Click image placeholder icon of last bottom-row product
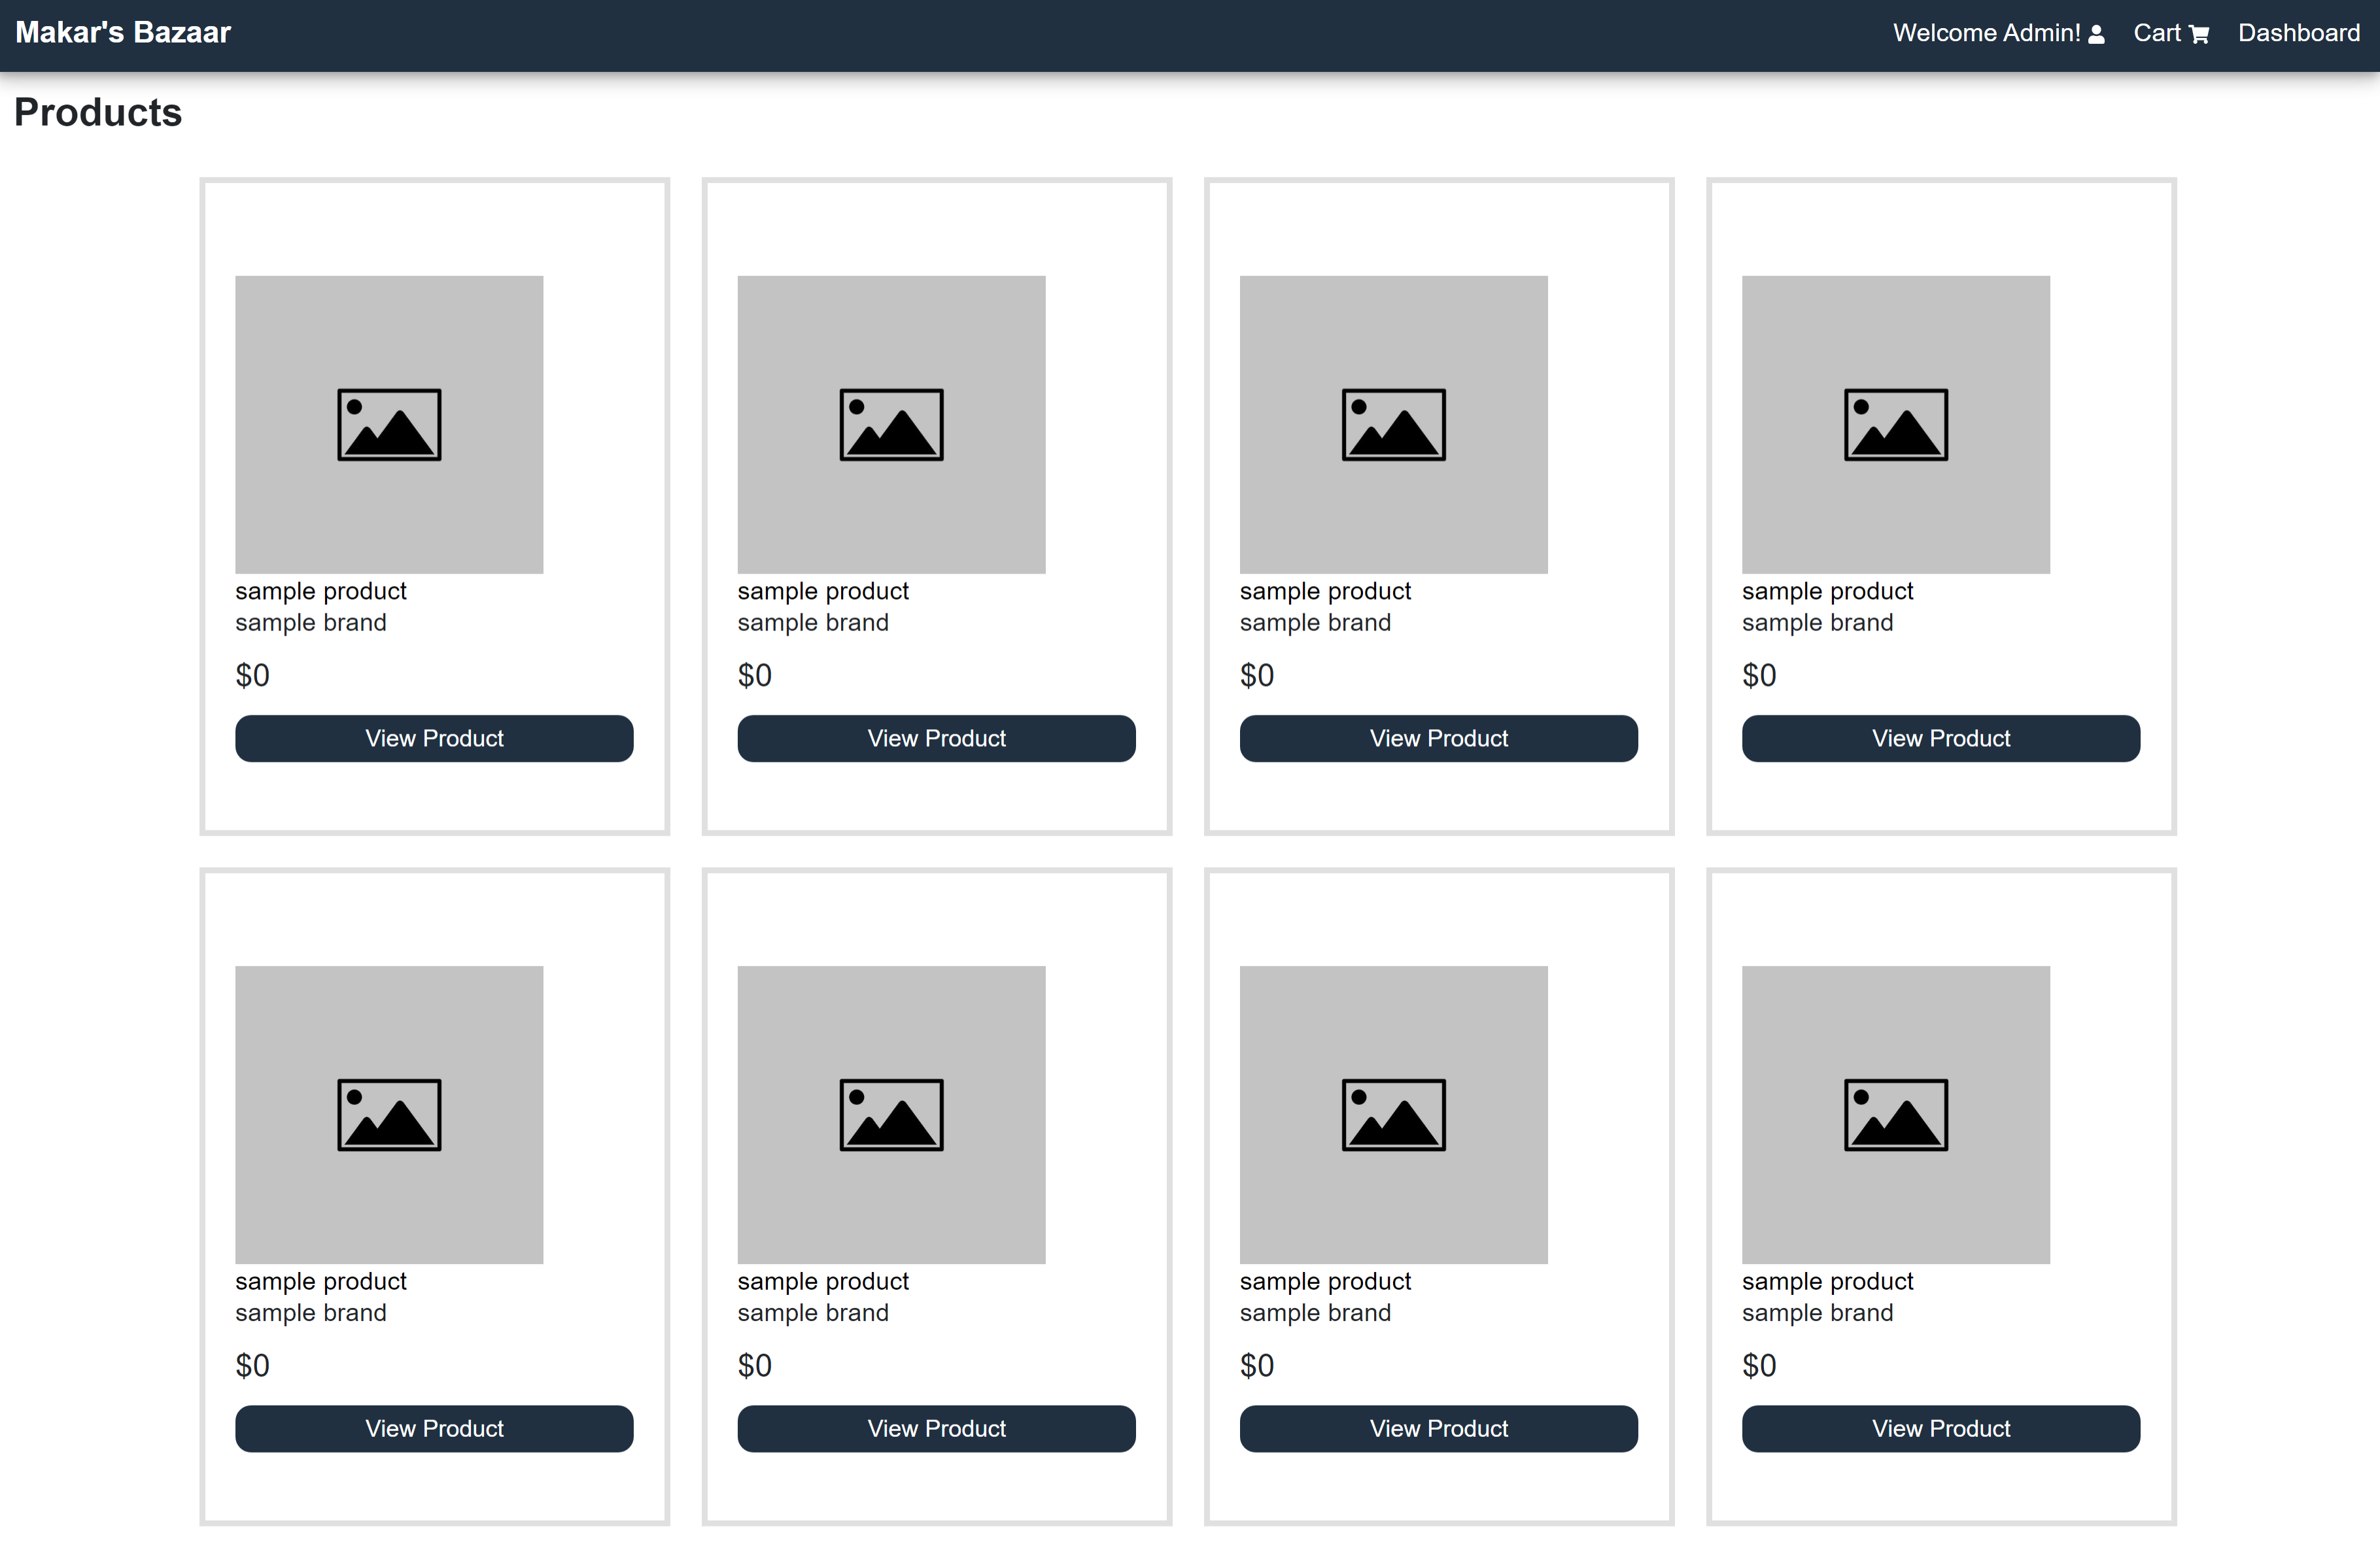This screenshot has width=2380, height=1550. [x=1895, y=1115]
